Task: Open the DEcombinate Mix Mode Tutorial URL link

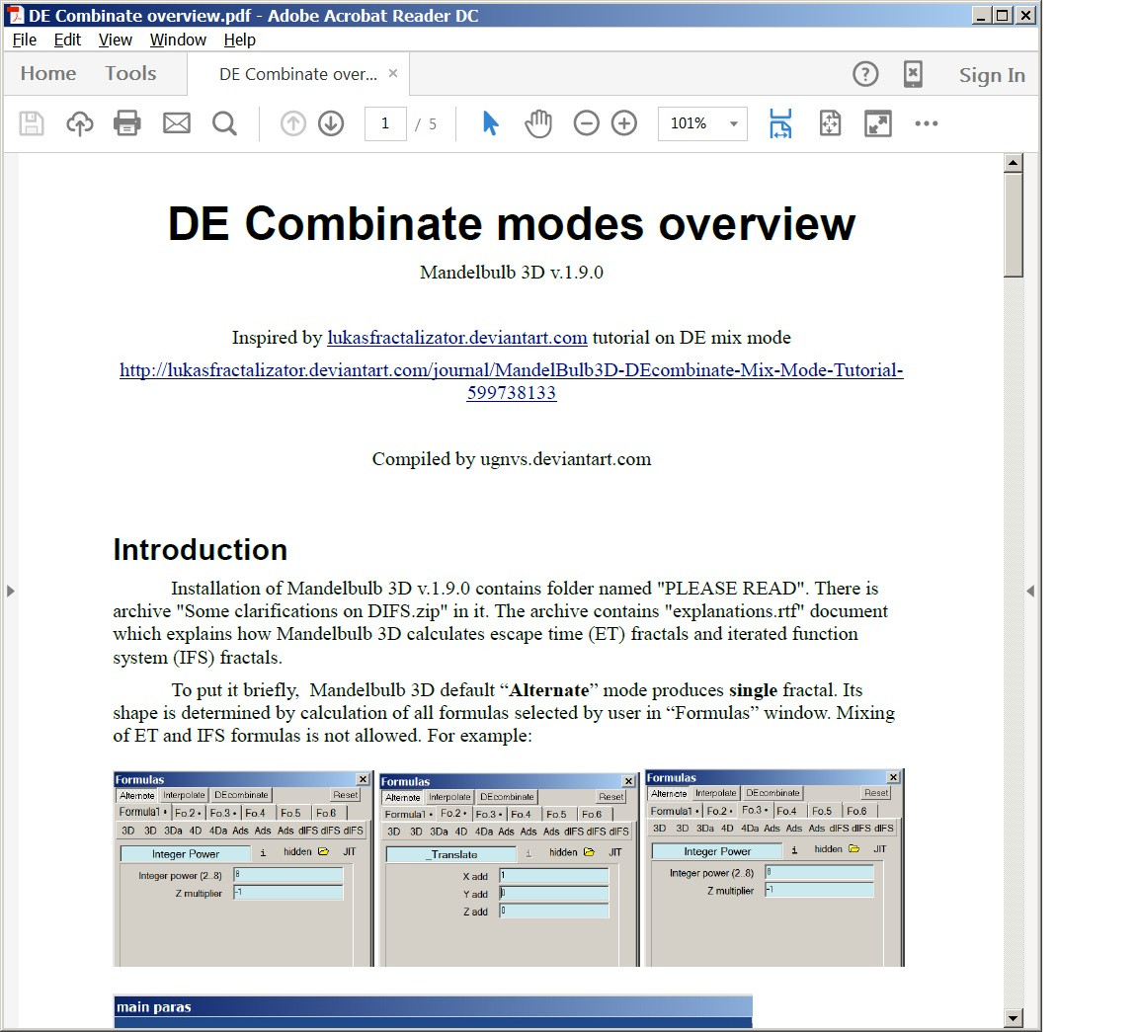Action: (512, 381)
